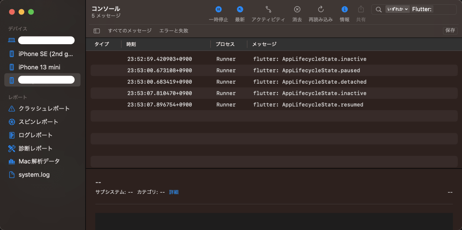Click the selected iPhone device icon
462x230 pixels.
[x=12, y=80]
